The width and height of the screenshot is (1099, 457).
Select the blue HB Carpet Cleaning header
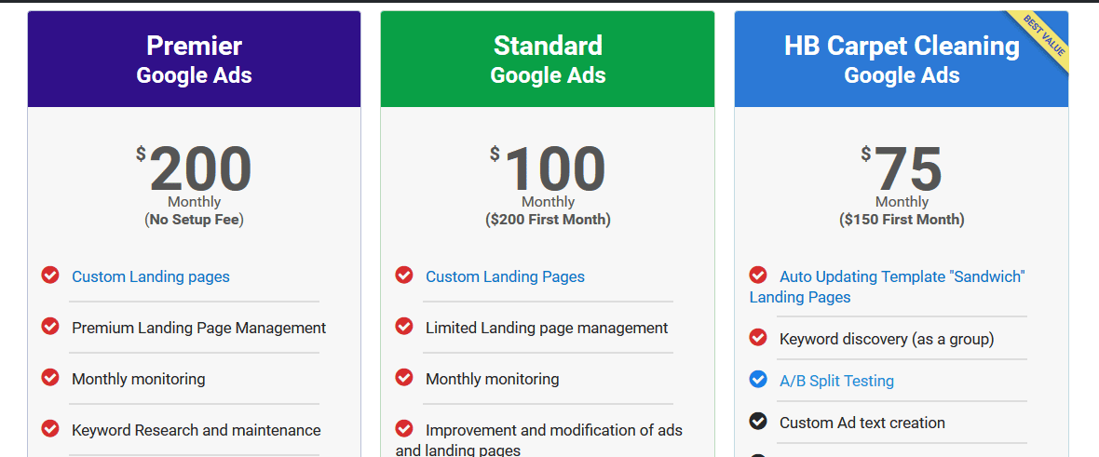[902, 59]
